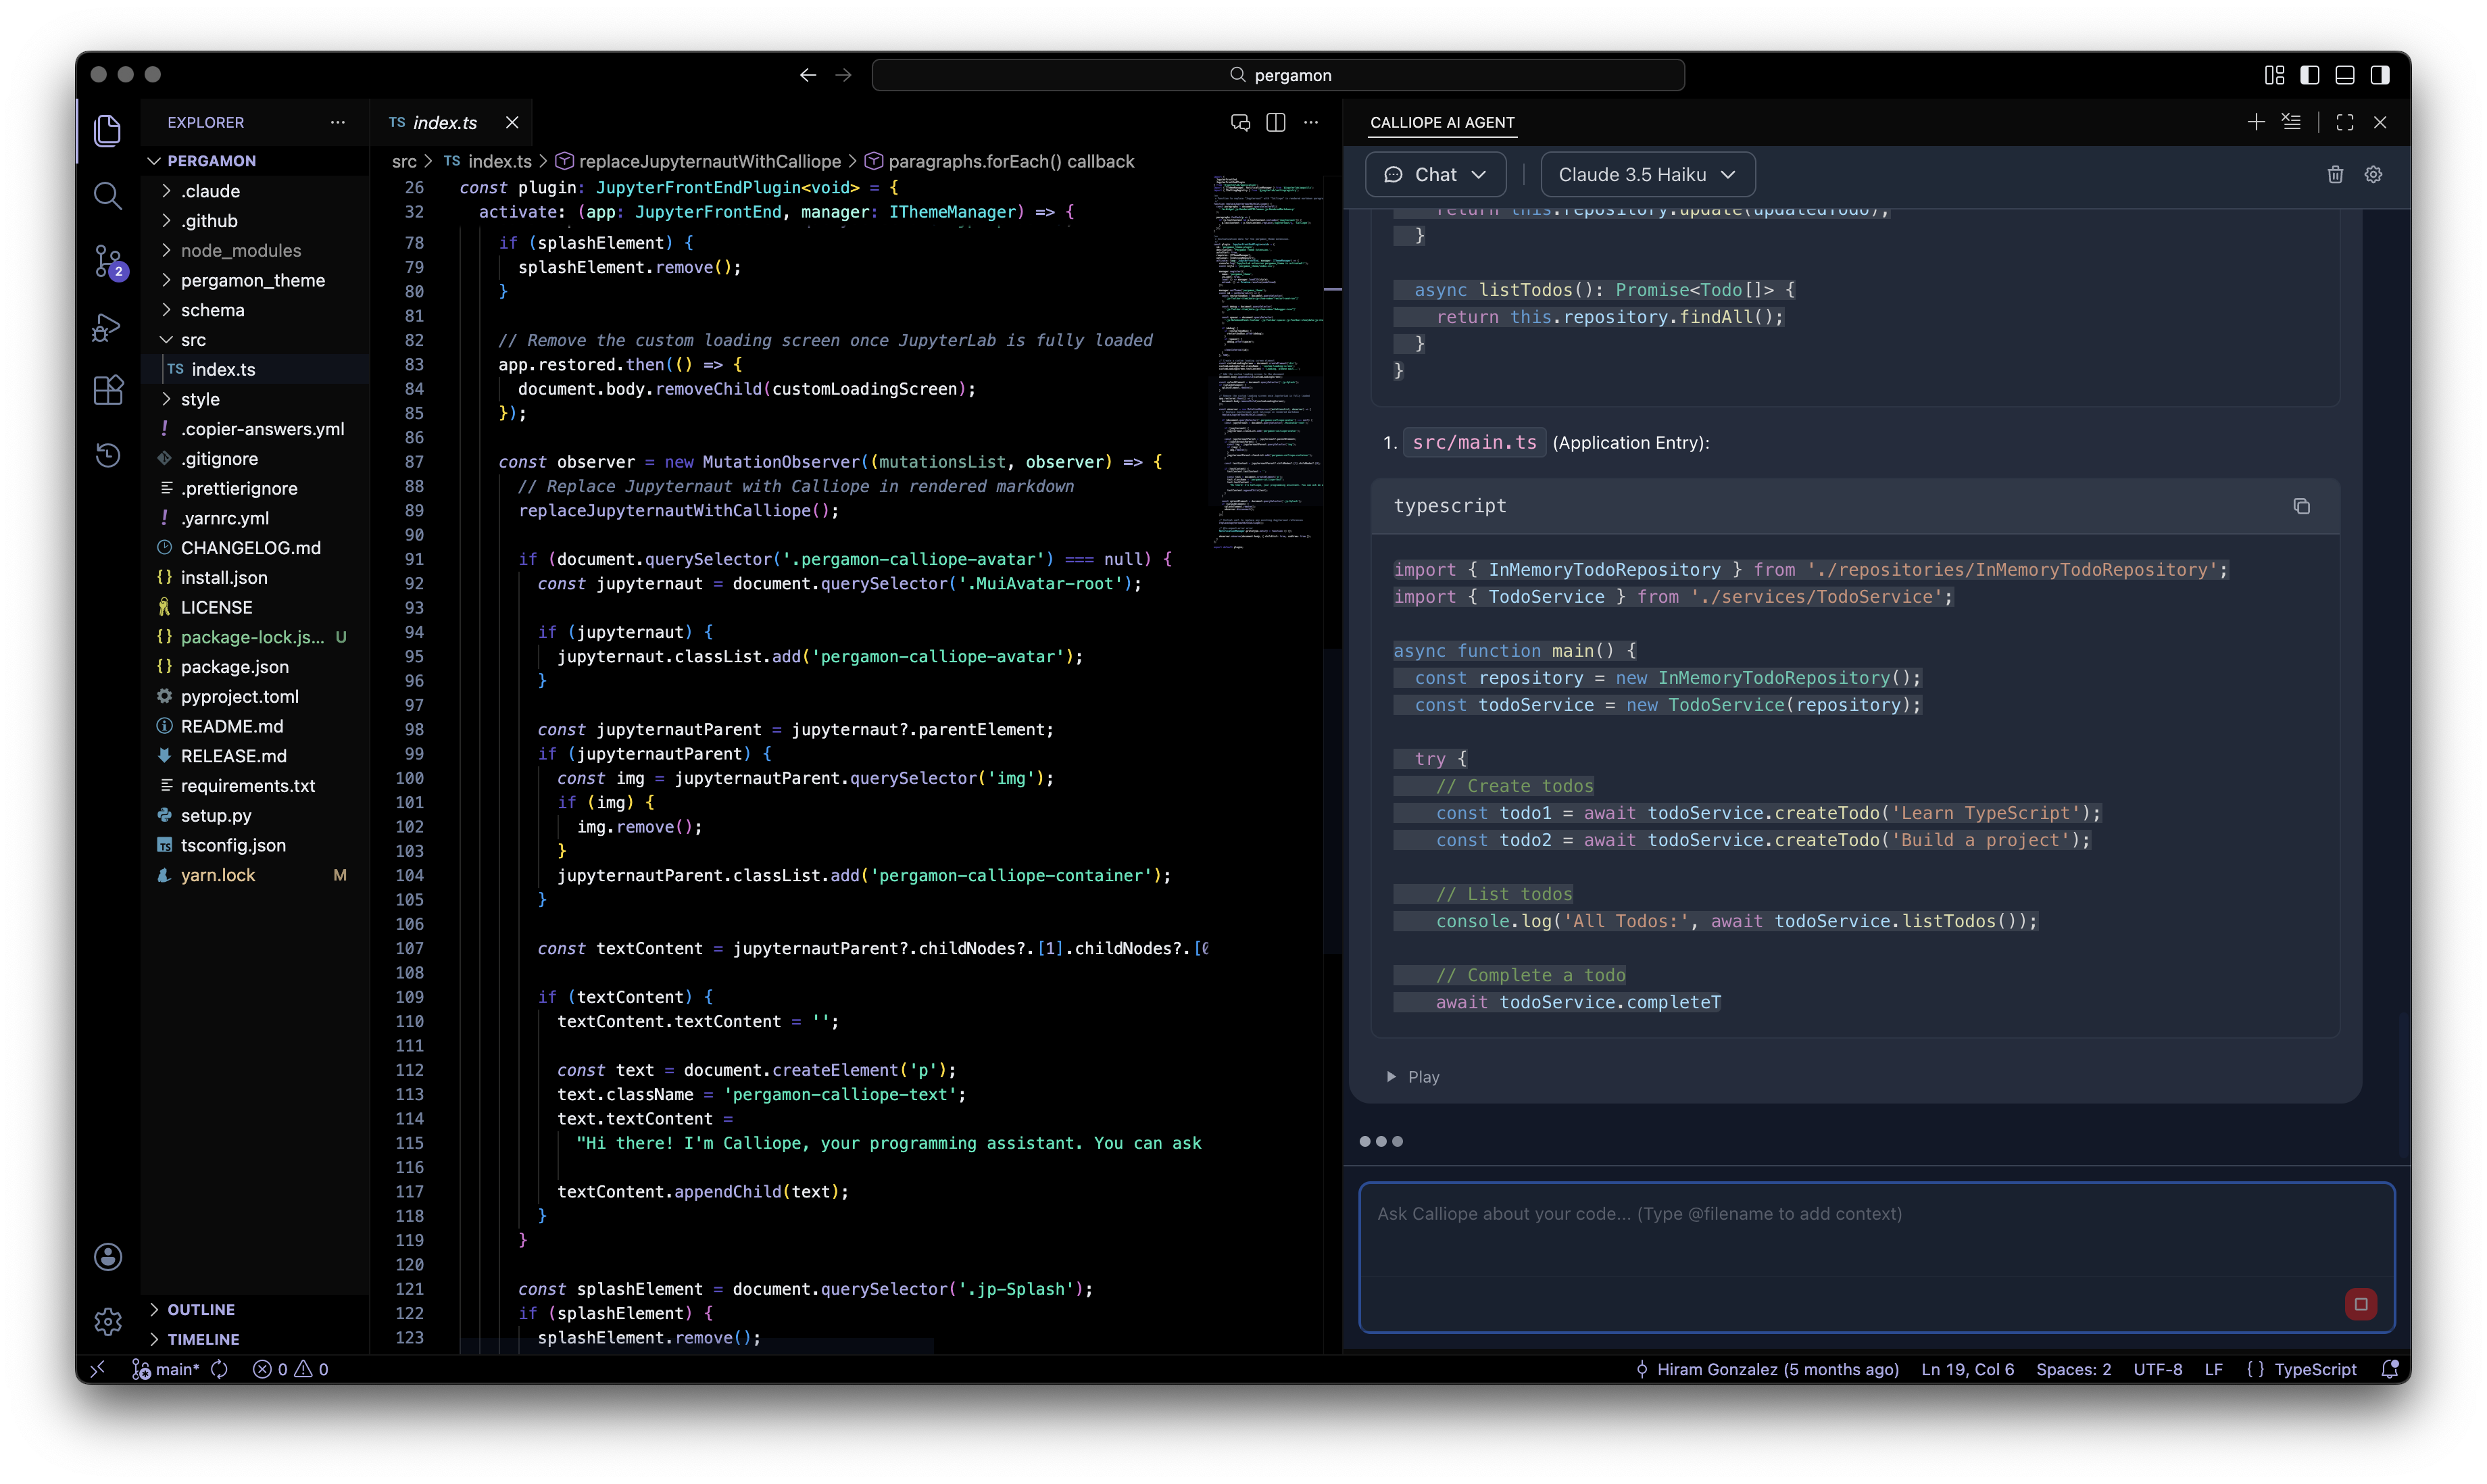Open the Search view in activity bar
Image resolution: width=2487 pixels, height=1484 pixels.
click(108, 196)
